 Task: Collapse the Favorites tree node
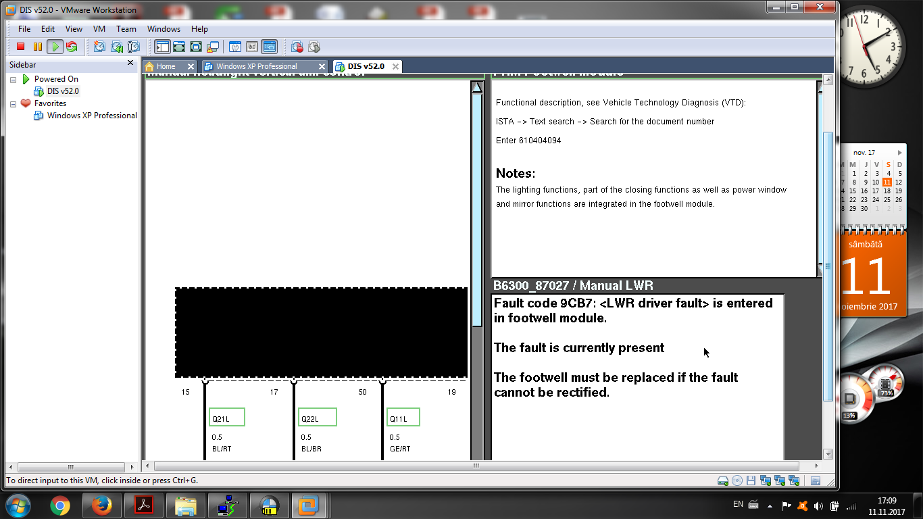[x=13, y=104]
